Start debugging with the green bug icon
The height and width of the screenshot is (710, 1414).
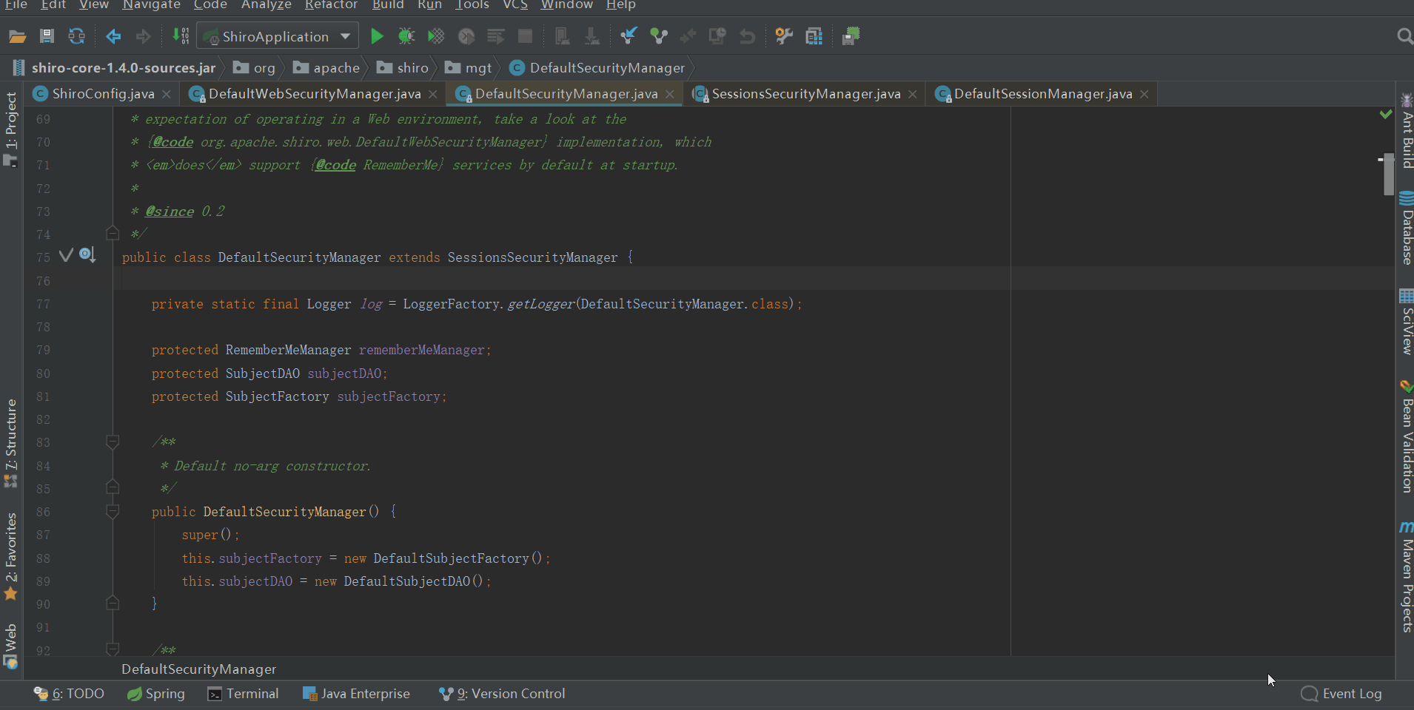click(x=406, y=36)
